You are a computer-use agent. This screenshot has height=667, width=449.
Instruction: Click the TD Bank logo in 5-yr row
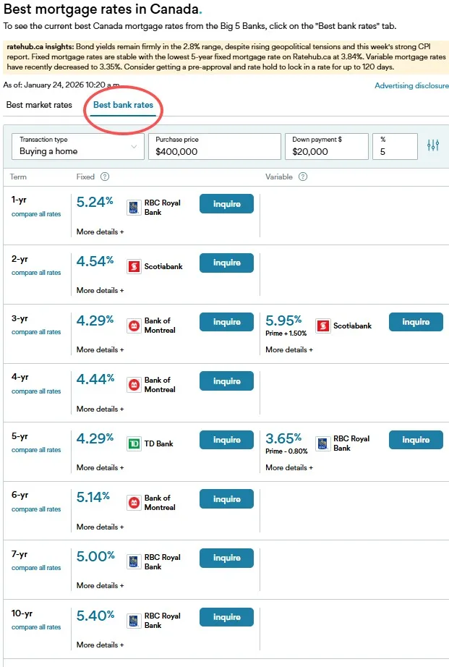[x=133, y=443]
